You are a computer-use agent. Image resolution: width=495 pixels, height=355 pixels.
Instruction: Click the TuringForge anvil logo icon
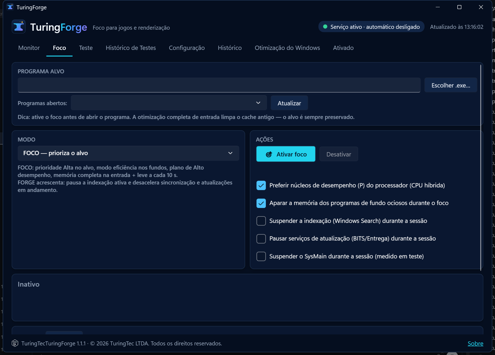coord(19,27)
